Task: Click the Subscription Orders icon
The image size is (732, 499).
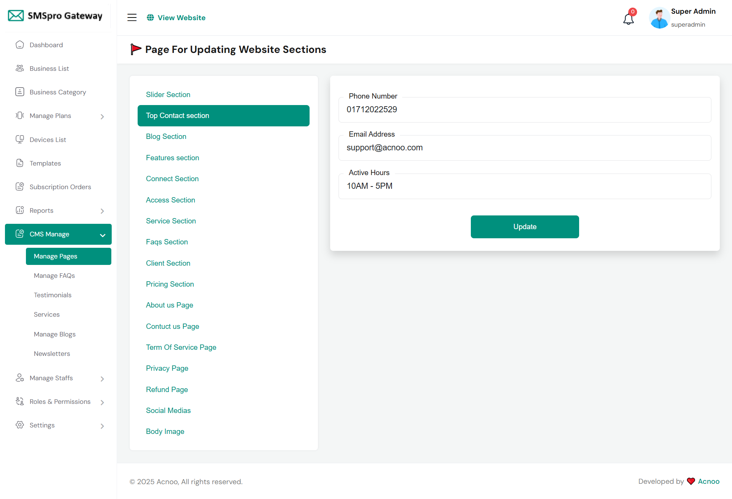Action: point(20,187)
